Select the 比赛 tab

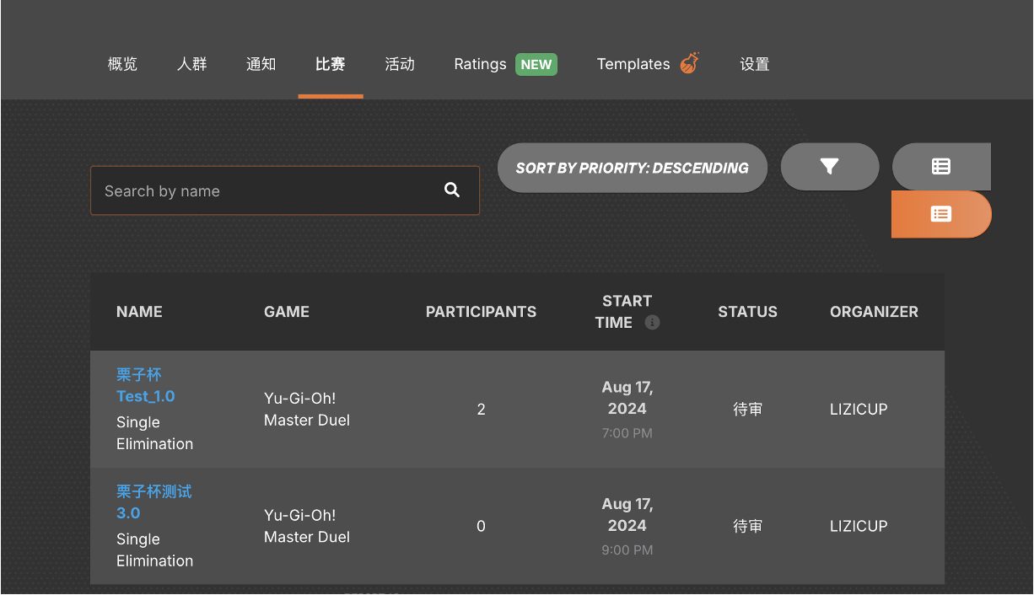click(331, 64)
